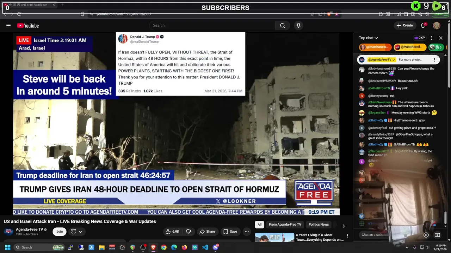Click inside the YouTube search field
Screen dimensions: 451x253
tap(212, 25)
